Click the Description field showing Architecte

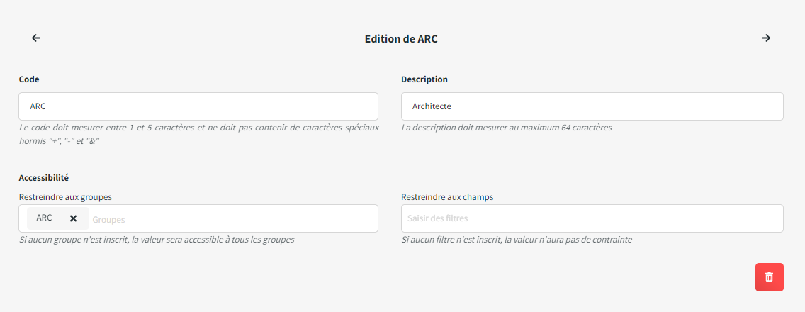[592, 106]
